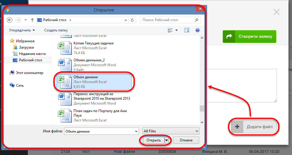Click the view mode icon
The height and width of the screenshot is (155, 292).
coord(170,30)
